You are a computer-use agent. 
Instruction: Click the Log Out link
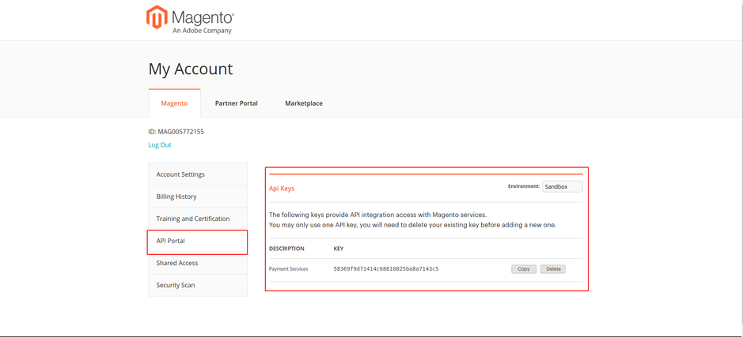coord(160,145)
